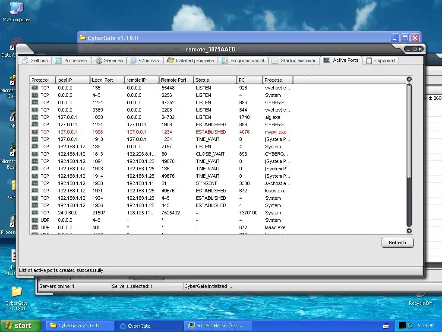The height and width of the screenshot is (332, 442).
Task: Open the Recycle Bin desktop icon
Action: (x=420, y=301)
